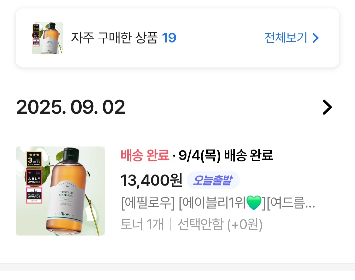Tap the 선택안함 (+0원) option
The width and height of the screenshot is (355, 280).
220,225
